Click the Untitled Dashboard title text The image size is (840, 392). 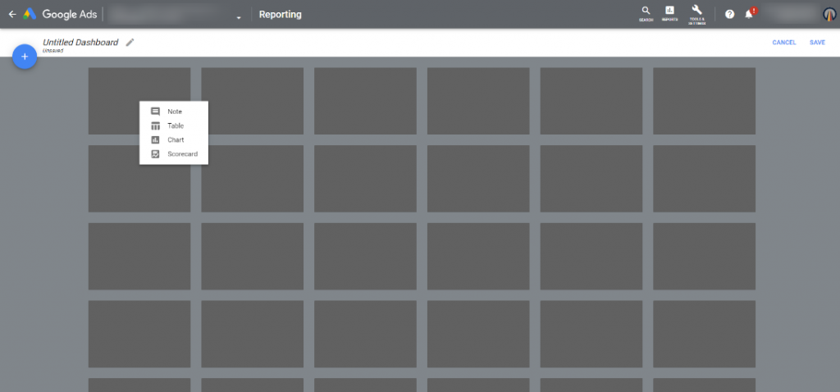(x=80, y=42)
